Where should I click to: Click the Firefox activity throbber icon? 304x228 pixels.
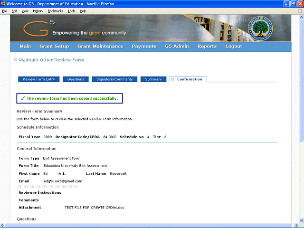pyautogui.click(x=300, y=11)
